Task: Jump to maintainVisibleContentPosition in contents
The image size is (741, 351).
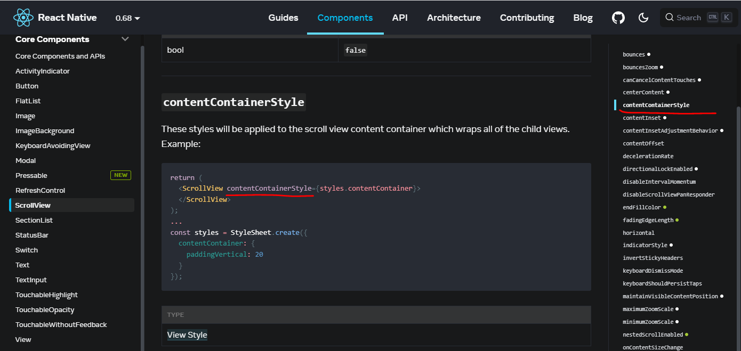Action: 671,296
